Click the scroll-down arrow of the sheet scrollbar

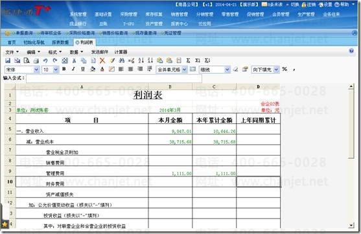pos(351,225)
